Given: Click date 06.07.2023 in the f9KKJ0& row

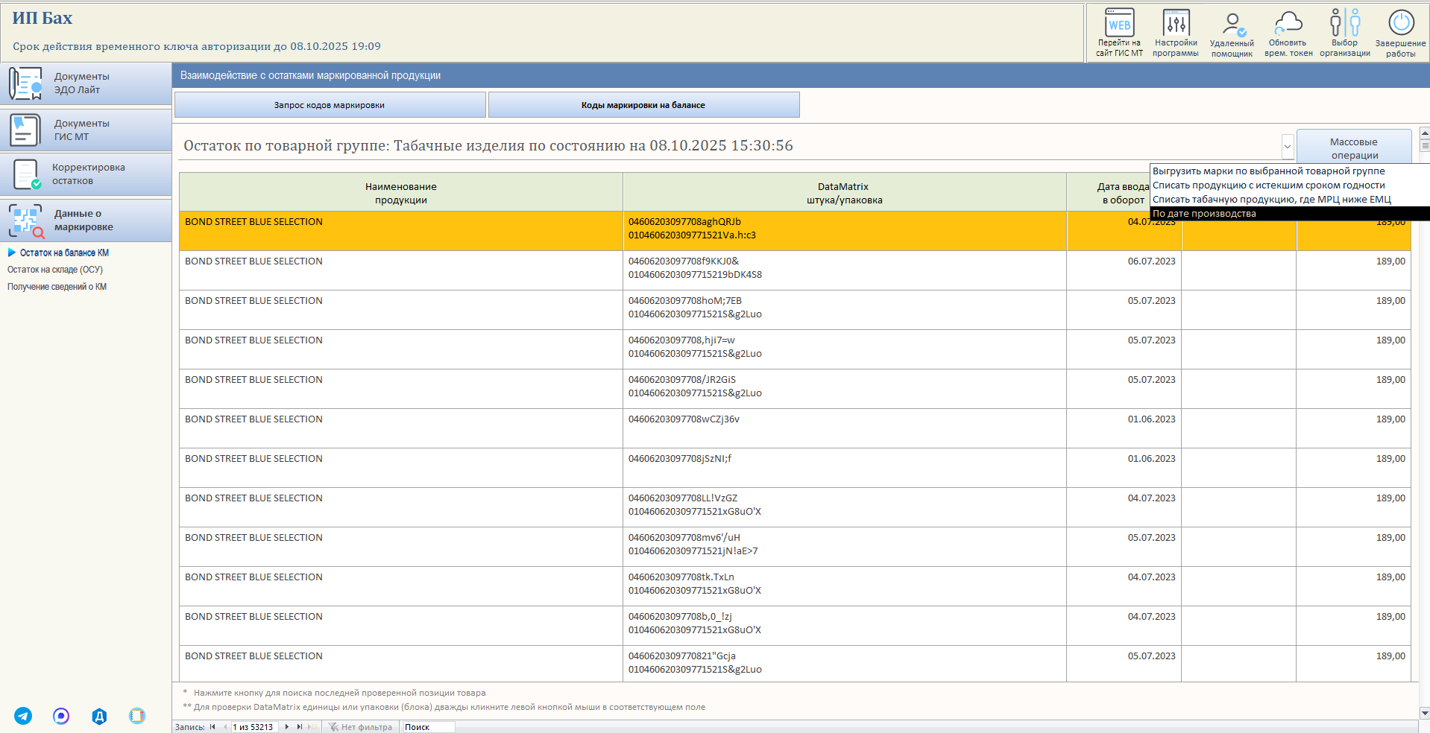Looking at the screenshot, I should click(x=1151, y=261).
